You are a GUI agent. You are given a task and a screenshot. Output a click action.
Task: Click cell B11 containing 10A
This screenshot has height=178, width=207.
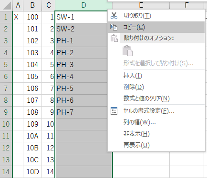[32, 136]
